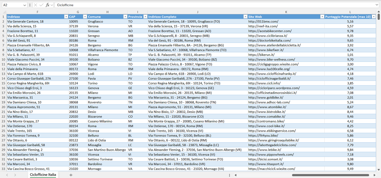Open the Sito Web filter dropdown
Image resolution: width=381 pixels, height=178 pixels.
click(x=322, y=17)
